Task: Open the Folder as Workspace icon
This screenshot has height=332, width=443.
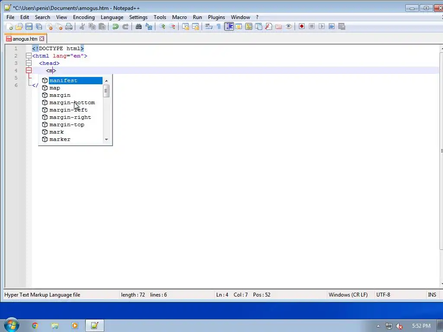Action: (x=279, y=26)
